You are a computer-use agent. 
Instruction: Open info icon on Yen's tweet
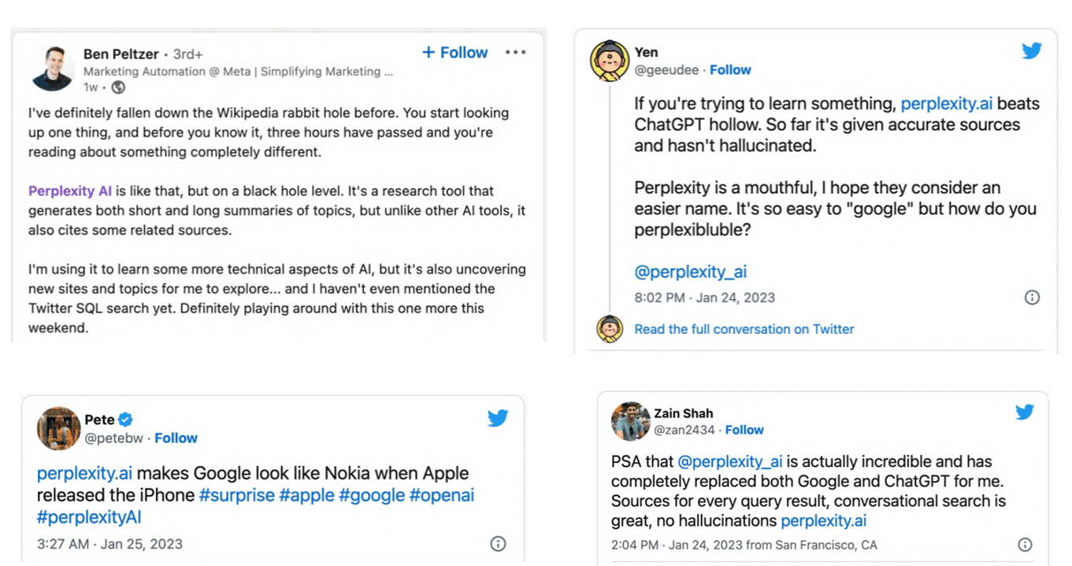pos(1032,298)
